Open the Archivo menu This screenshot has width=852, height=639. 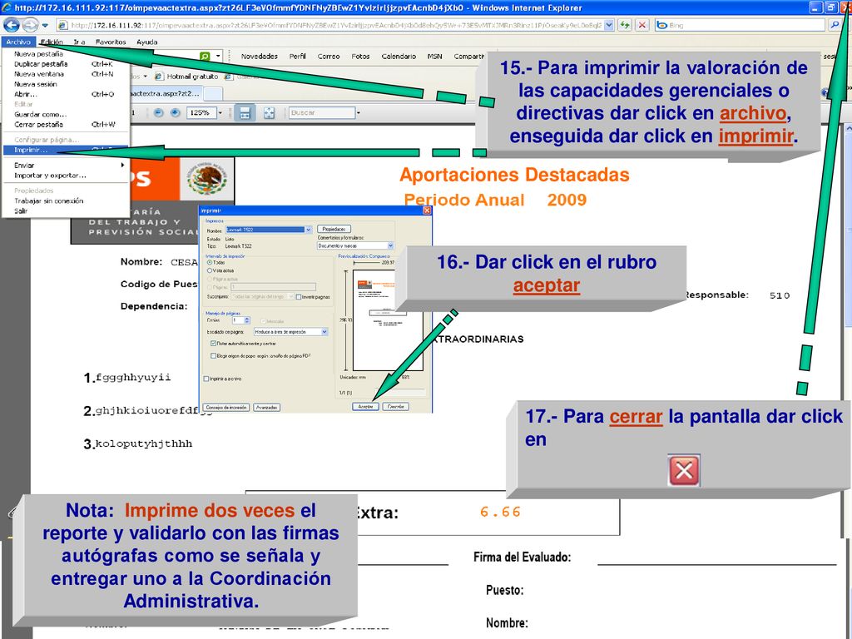pos(18,42)
